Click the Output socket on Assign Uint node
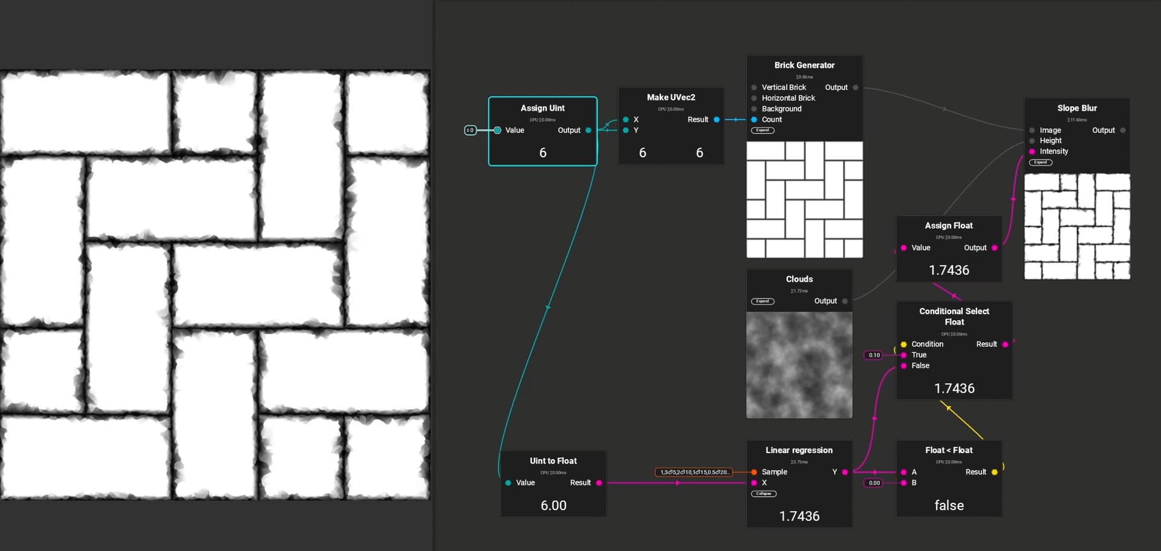The image size is (1161, 551). tap(588, 130)
